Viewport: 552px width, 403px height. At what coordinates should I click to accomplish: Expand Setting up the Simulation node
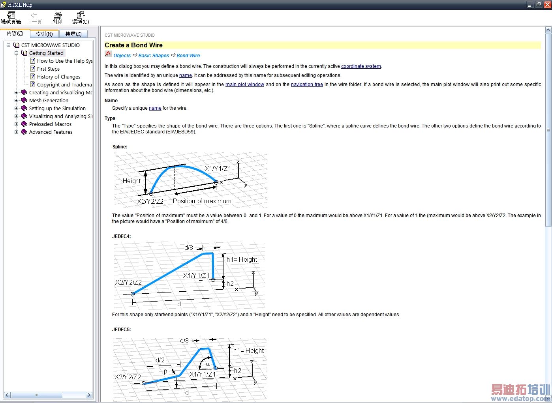point(16,108)
